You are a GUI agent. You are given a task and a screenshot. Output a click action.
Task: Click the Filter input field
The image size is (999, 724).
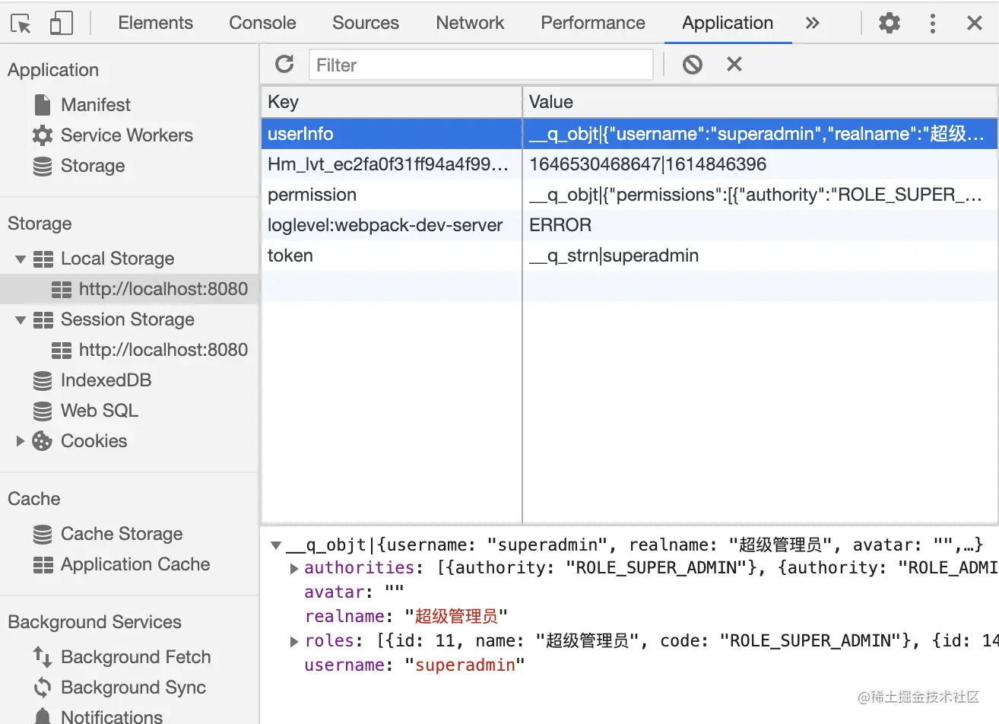pos(480,65)
